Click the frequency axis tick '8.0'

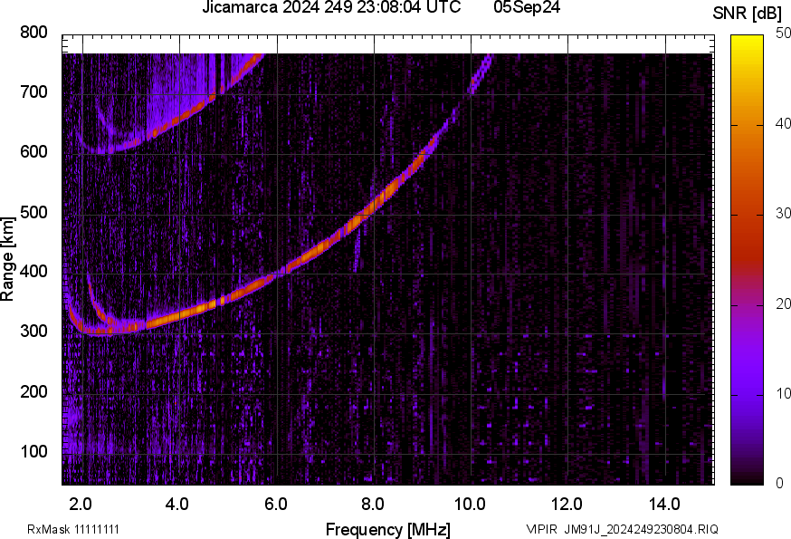(372, 505)
